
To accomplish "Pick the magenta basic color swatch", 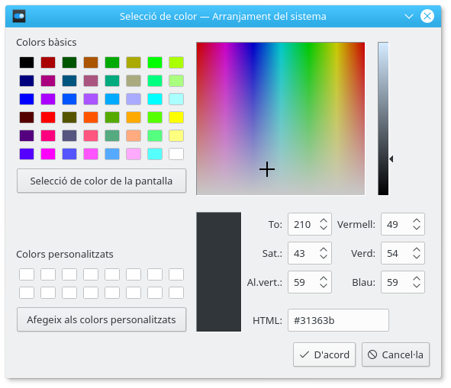I will coord(48,154).
